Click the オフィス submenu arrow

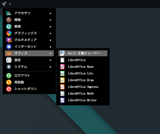[x=50, y=54]
